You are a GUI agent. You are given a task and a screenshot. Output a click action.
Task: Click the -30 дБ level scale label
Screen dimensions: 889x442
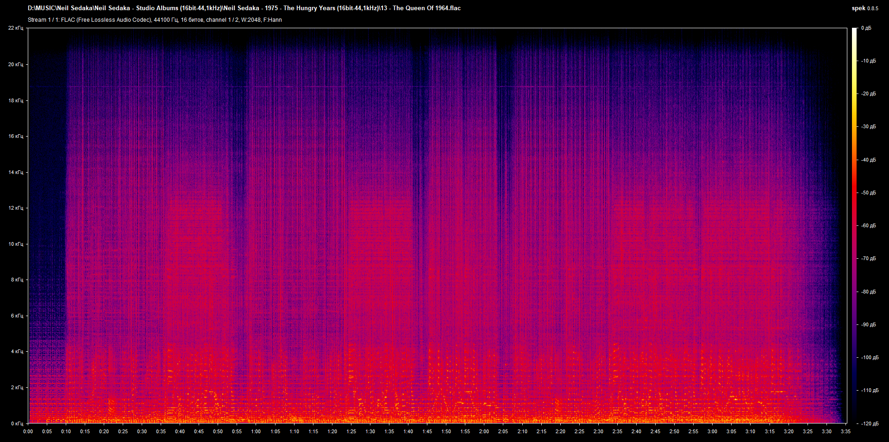coord(869,126)
